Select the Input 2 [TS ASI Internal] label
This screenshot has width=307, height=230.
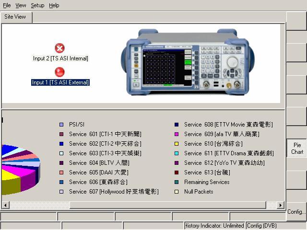tap(60, 58)
